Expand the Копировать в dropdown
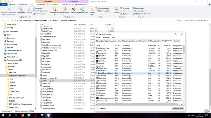The width and height of the screenshot is (211, 118). point(64,14)
